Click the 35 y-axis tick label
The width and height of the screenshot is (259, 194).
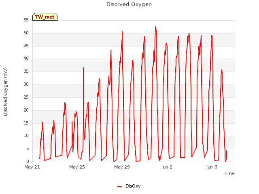[x=26, y=72]
